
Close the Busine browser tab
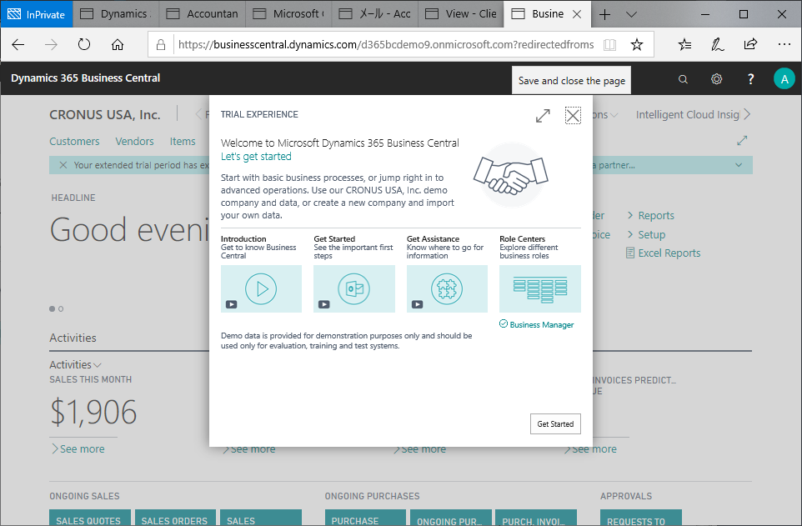click(577, 14)
